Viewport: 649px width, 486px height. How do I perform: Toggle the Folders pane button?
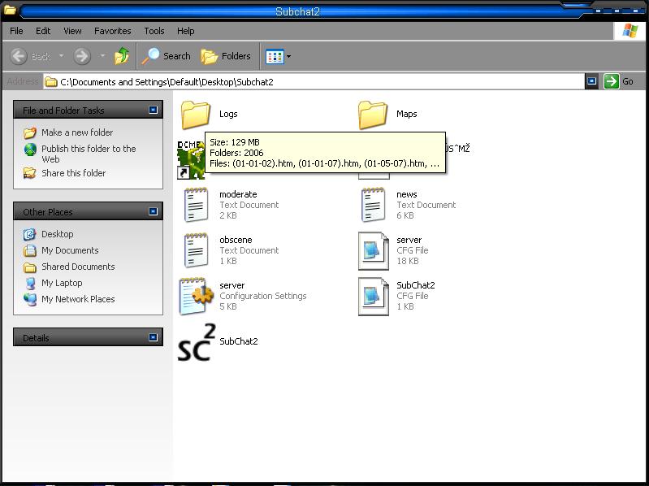pyautogui.click(x=226, y=56)
